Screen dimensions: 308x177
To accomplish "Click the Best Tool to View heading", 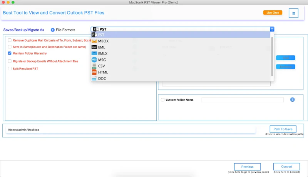I will pos(54,13).
